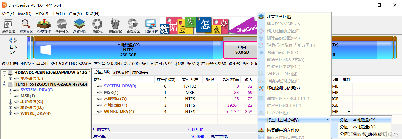Viewport: 402px width, 139px height.
Task: Click the 坏道检测与修复 tools icon
Action: [262, 88]
